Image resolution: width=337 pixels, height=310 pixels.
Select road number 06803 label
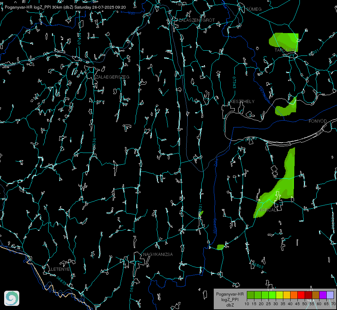click(257, 265)
